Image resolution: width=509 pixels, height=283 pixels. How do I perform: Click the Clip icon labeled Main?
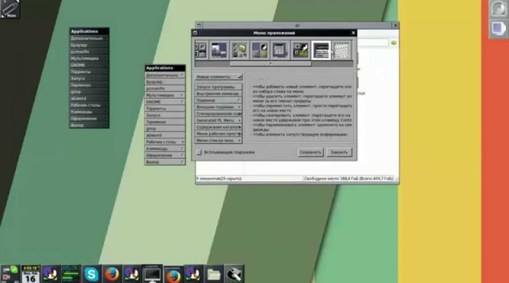click(x=10, y=9)
